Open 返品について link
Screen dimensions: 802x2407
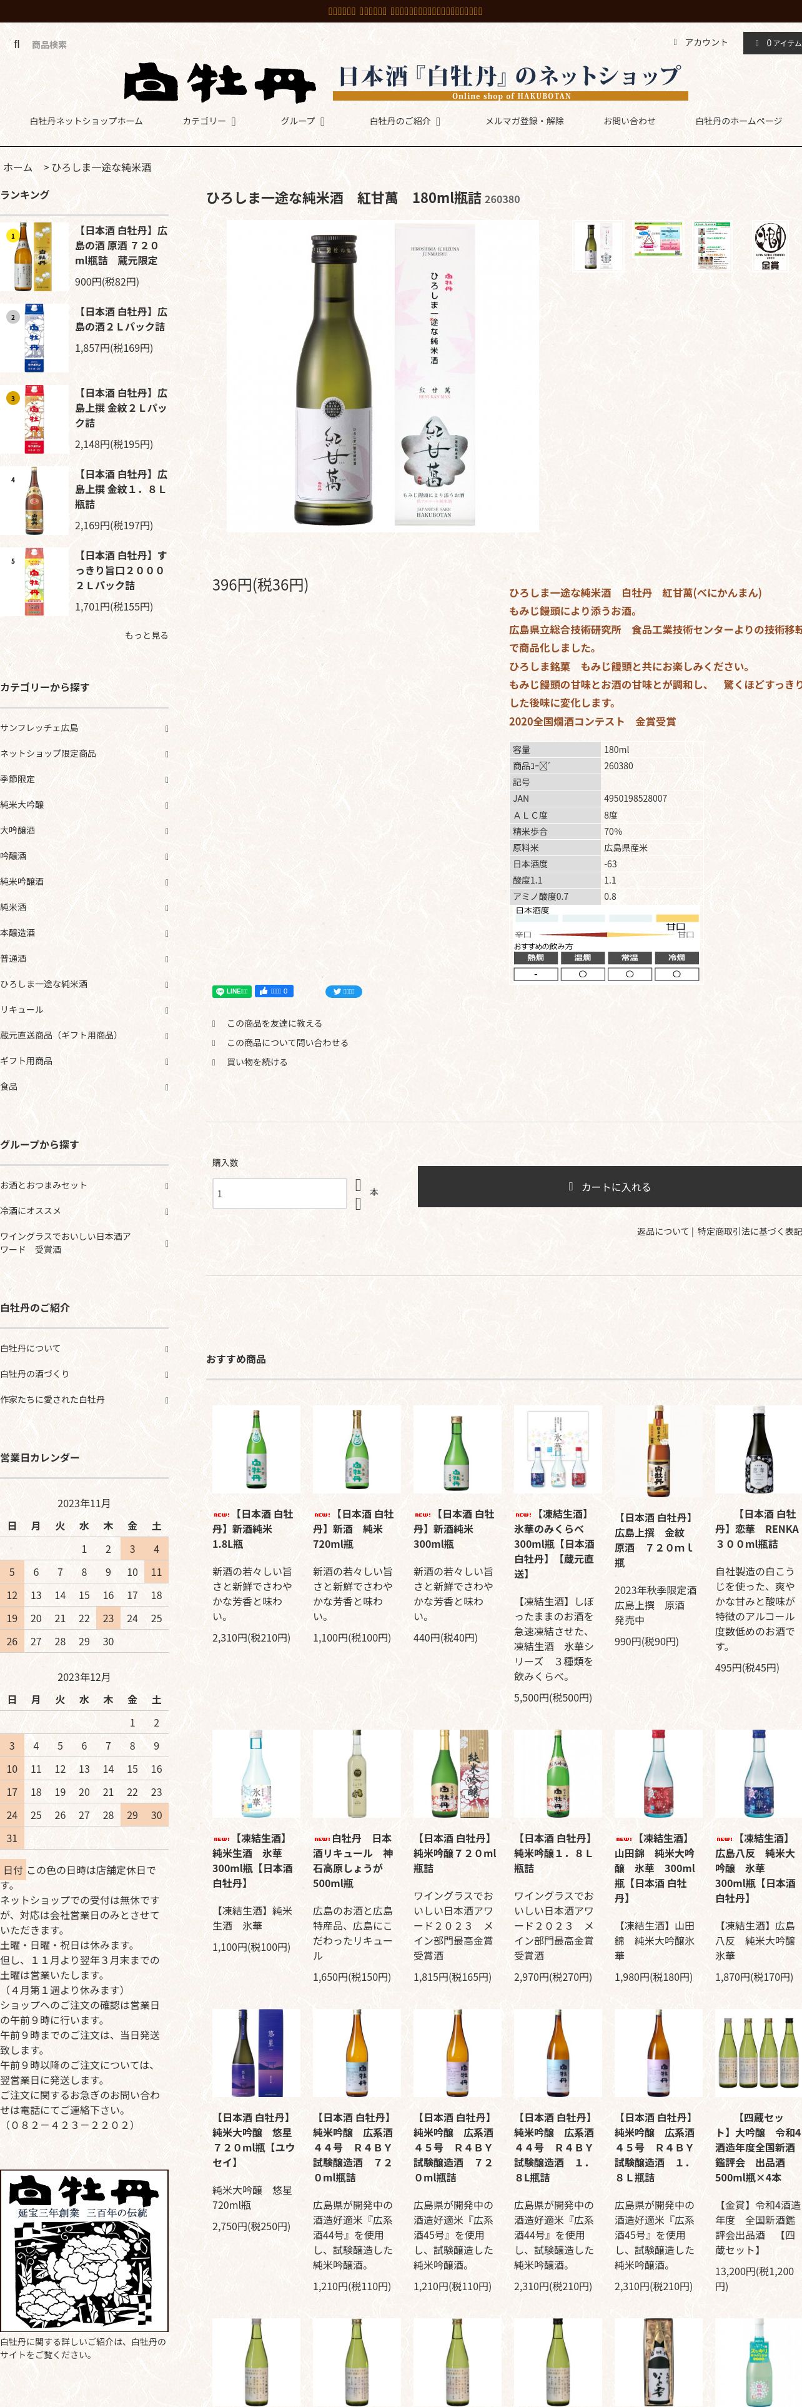(662, 1232)
